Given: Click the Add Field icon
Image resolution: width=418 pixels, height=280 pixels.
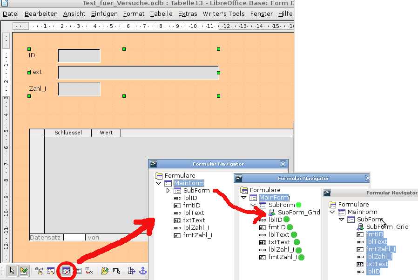Looking at the screenshot, I should (79, 270).
